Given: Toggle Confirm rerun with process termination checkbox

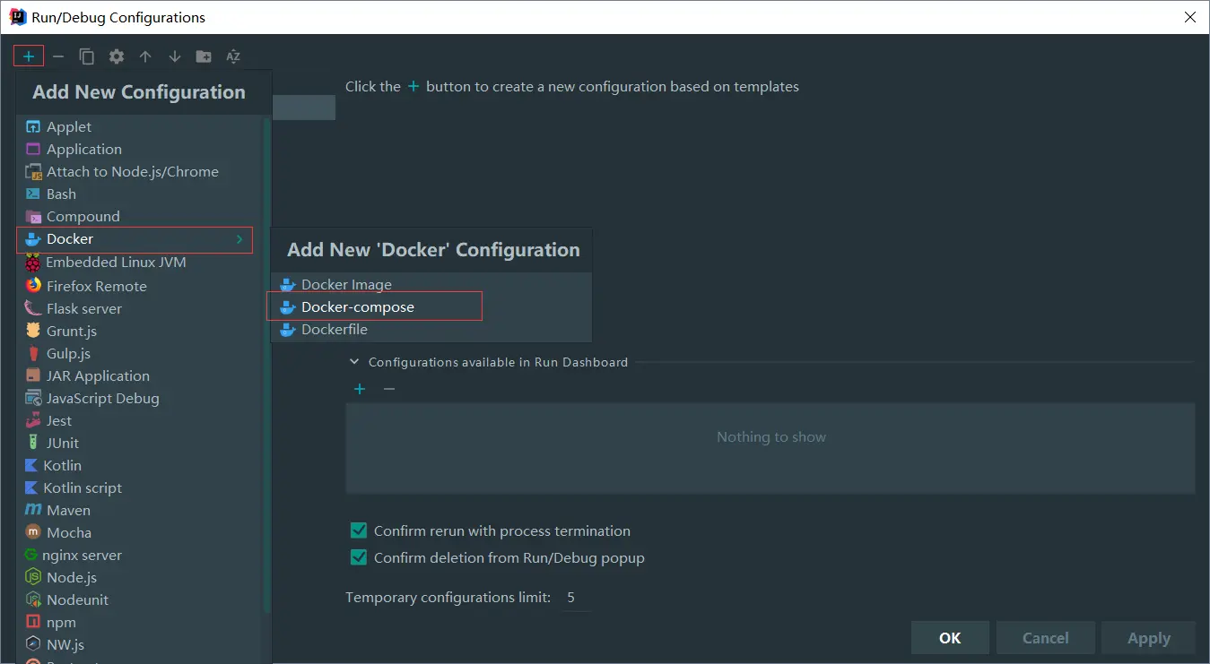Looking at the screenshot, I should [359, 530].
